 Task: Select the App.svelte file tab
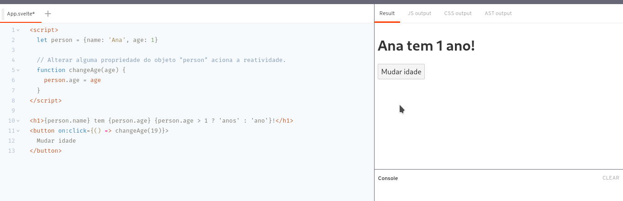pos(21,14)
